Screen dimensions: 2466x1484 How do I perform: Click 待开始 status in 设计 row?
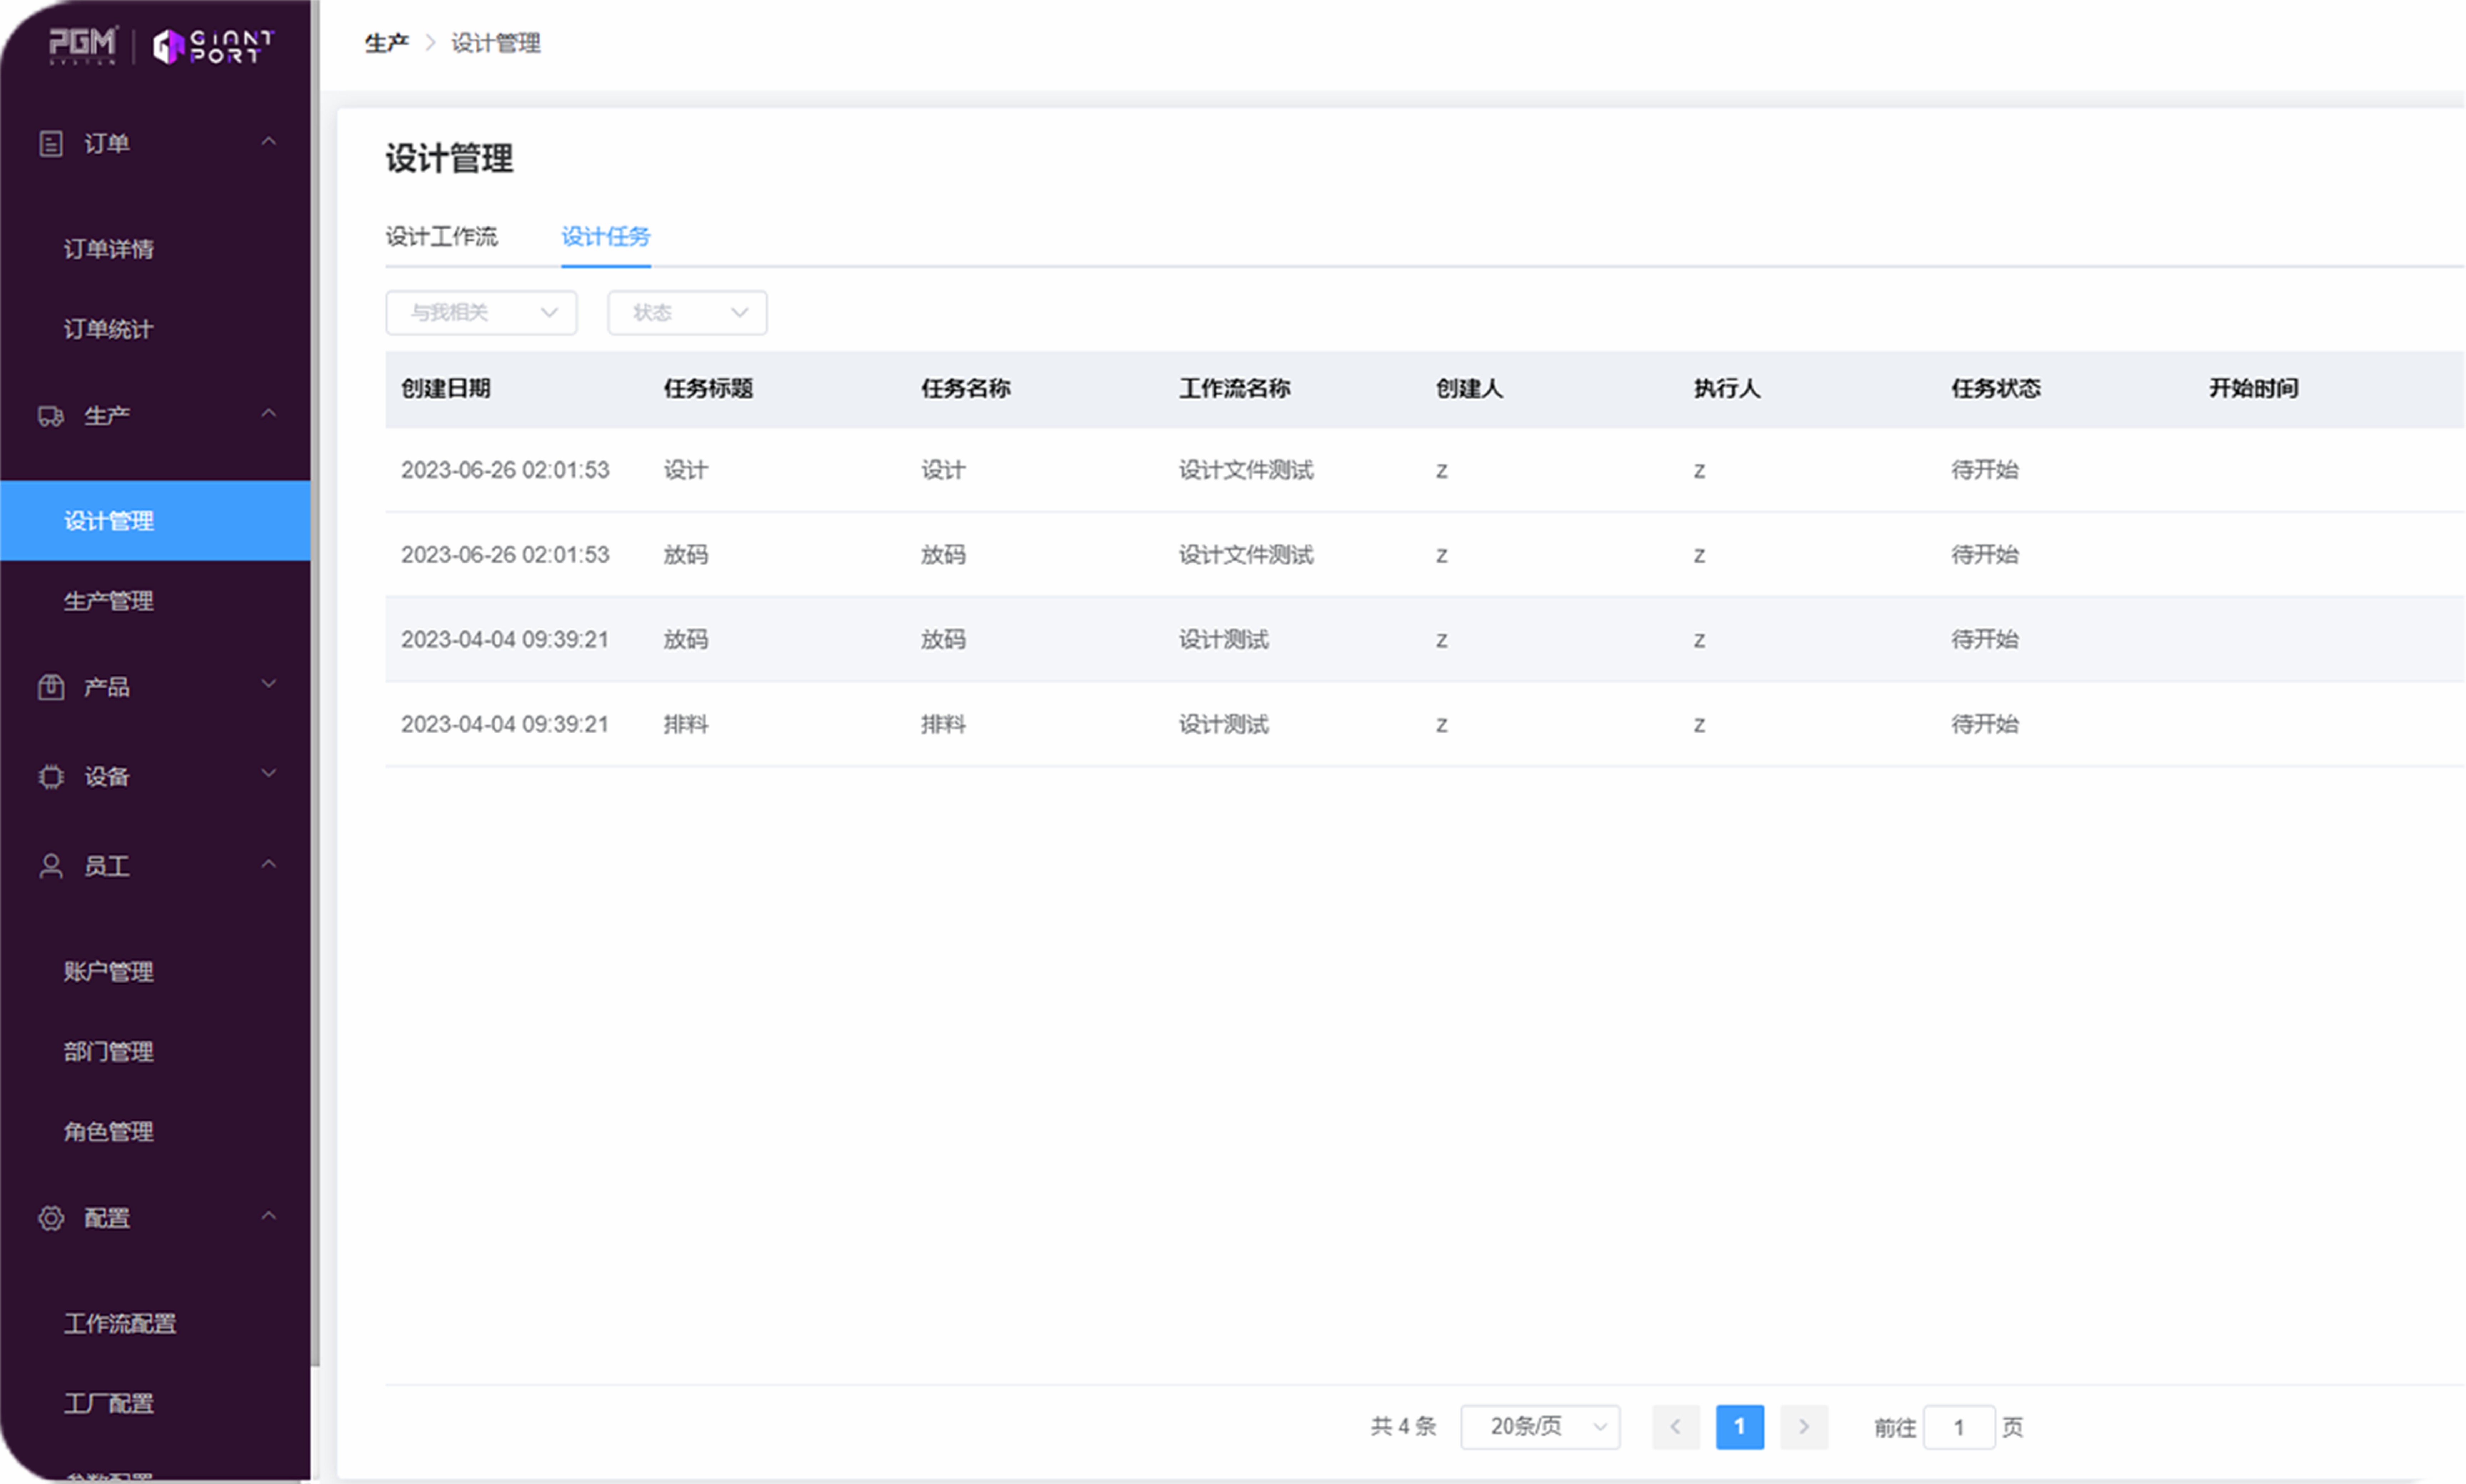pyautogui.click(x=1985, y=470)
